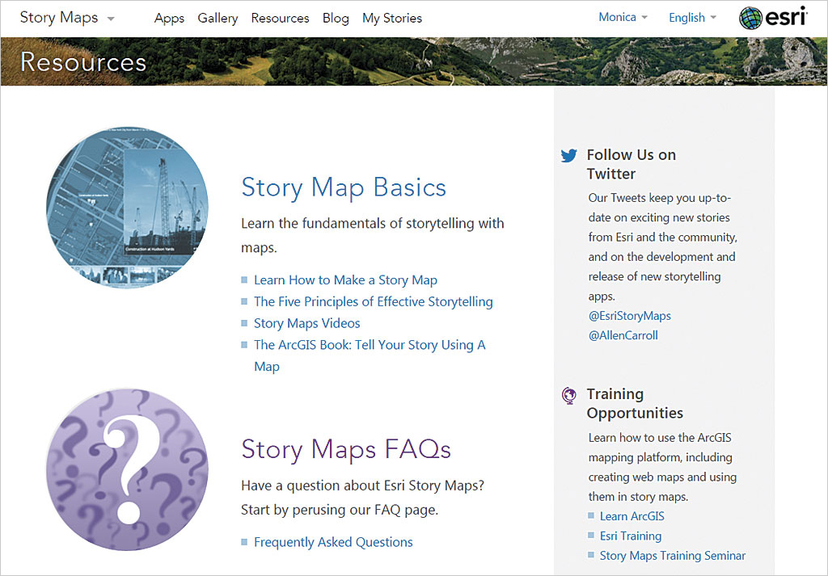Visit the @AllenCarroll Twitter link
This screenshot has width=828, height=576.
pyautogui.click(x=623, y=335)
